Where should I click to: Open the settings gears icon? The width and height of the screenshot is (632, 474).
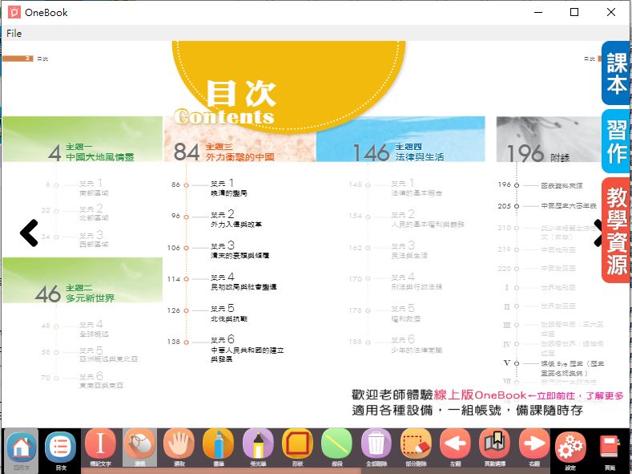(571, 448)
